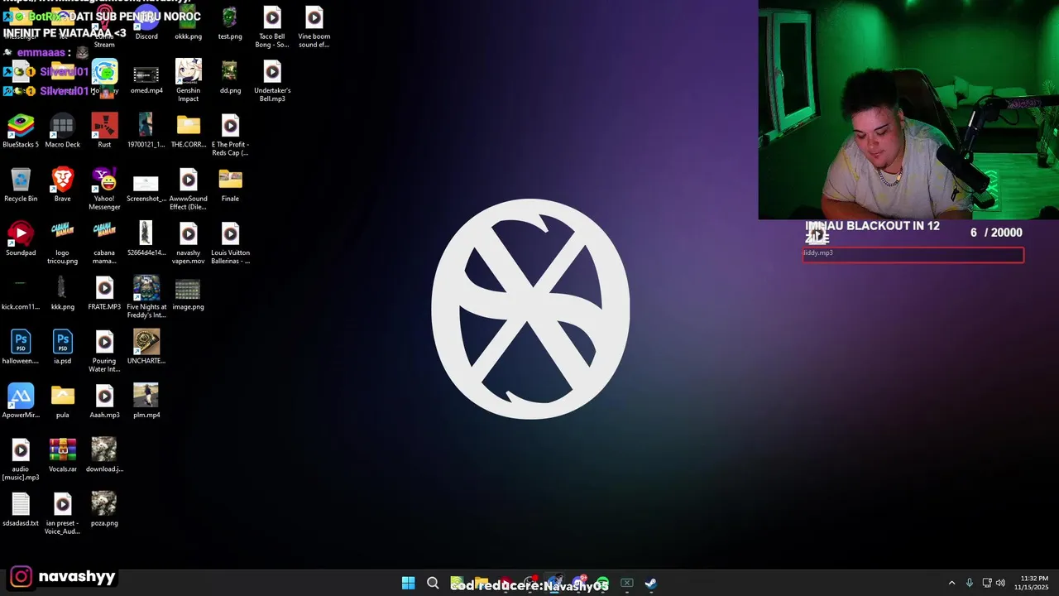
Task: Select the Louis Vuitton Ballerinas audio file
Action: click(230, 243)
